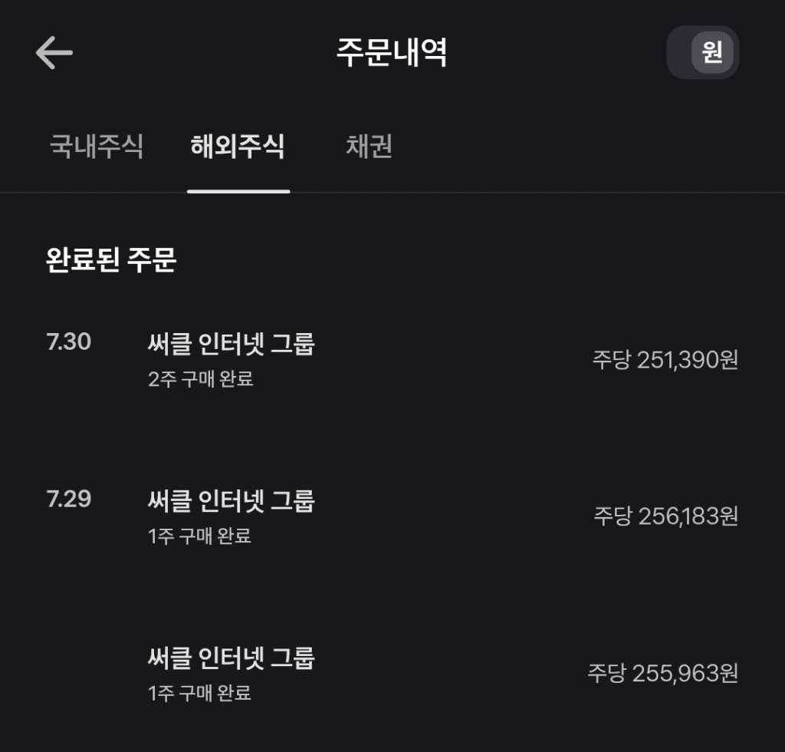
Task: Switch to the 국내주식 tab
Action: pyautogui.click(x=97, y=147)
